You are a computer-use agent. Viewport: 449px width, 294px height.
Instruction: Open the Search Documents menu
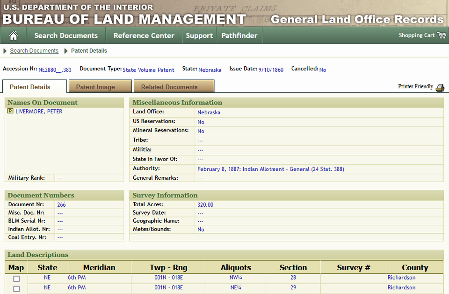tap(66, 35)
